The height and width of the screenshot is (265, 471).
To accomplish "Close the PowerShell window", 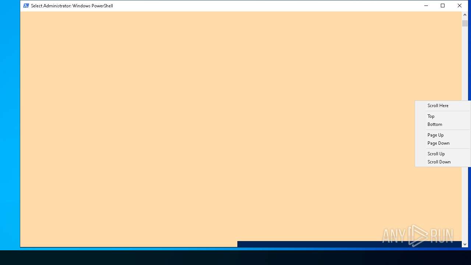I will click(460, 6).
